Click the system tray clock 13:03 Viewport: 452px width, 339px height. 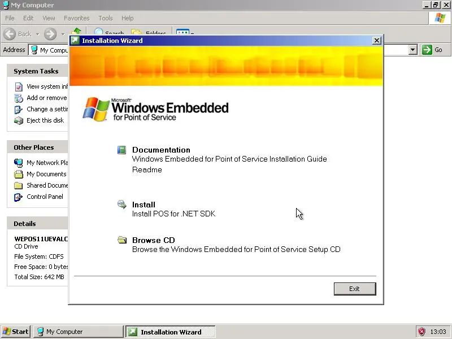click(437, 332)
